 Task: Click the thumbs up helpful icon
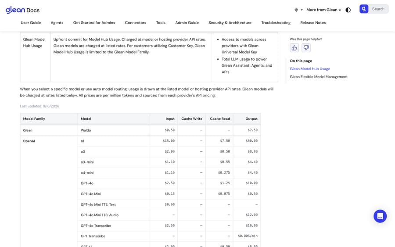click(x=294, y=48)
